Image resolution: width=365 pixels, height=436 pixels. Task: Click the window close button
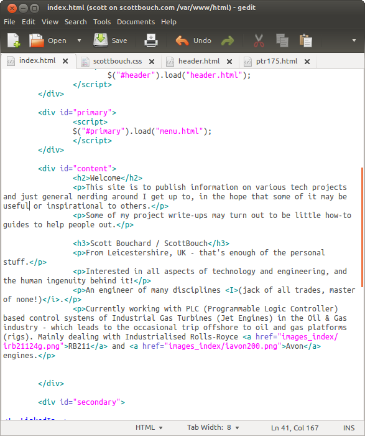pos(12,8)
